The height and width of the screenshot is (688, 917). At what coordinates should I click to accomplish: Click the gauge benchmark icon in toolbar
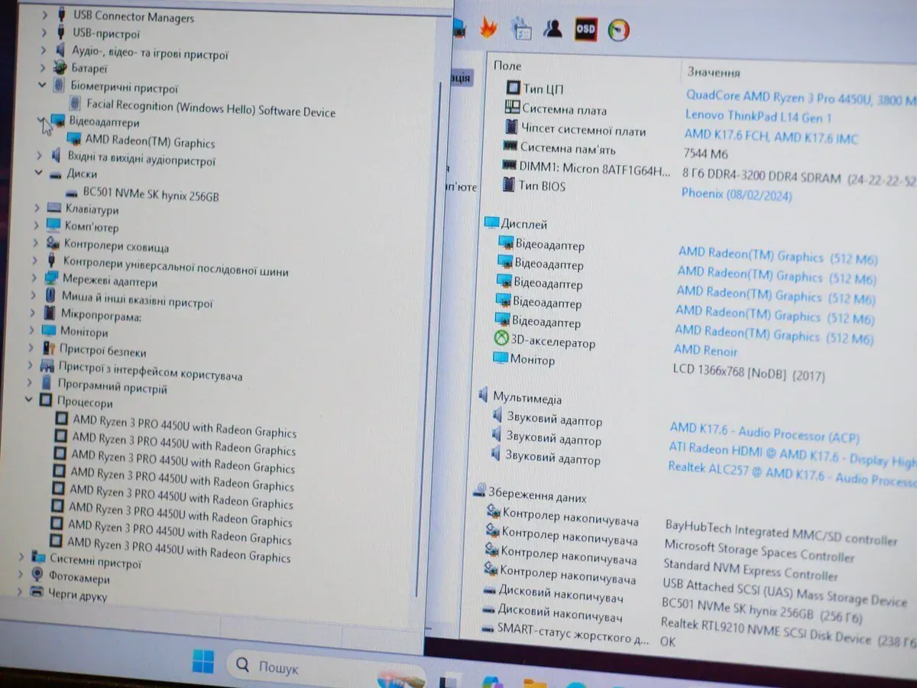tap(618, 30)
